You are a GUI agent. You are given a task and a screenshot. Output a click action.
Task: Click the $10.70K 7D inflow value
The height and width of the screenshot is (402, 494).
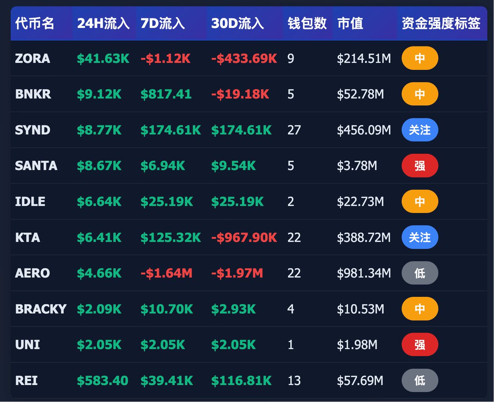[x=167, y=309]
